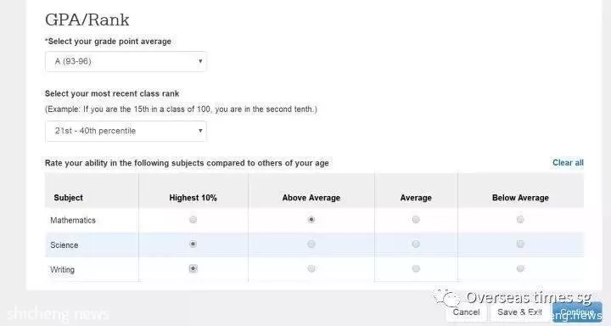The height and width of the screenshot is (326, 611).
Task: Pick Above Average for Science
Action: (311, 244)
